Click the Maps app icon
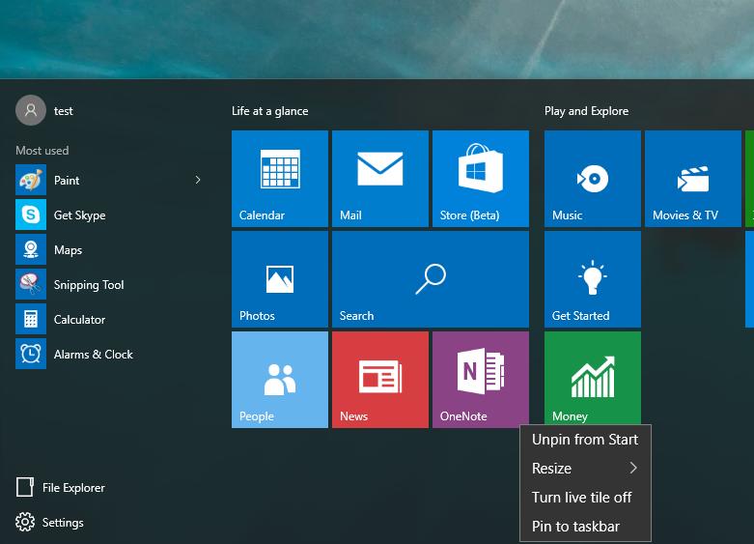Image resolution: width=754 pixels, height=544 pixels. click(31, 249)
